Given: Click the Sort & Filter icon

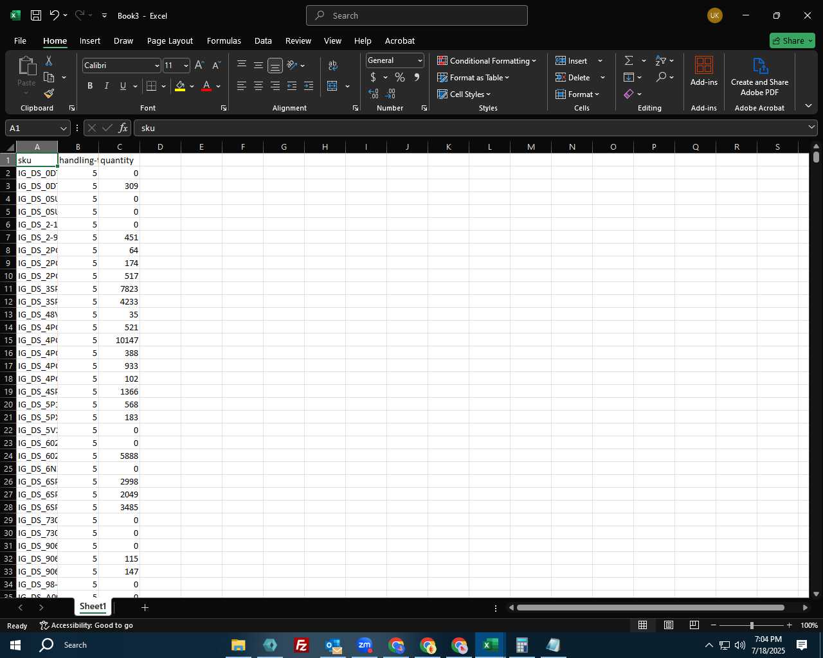Looking at the screenshot, I should [661, 60].
